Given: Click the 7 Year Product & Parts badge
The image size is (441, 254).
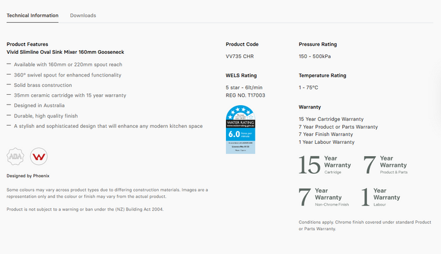Looking at the screenshot, I should 385,165.
